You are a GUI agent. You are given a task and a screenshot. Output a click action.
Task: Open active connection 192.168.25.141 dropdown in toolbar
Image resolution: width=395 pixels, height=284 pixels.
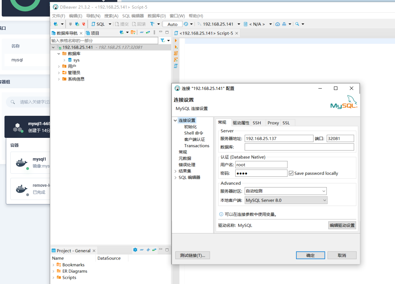point(239,24)
